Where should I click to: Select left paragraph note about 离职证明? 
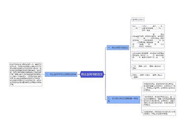click(x=26, y=74)
